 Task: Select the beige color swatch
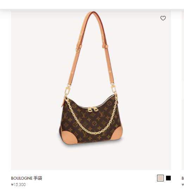(x=160, y=178)
